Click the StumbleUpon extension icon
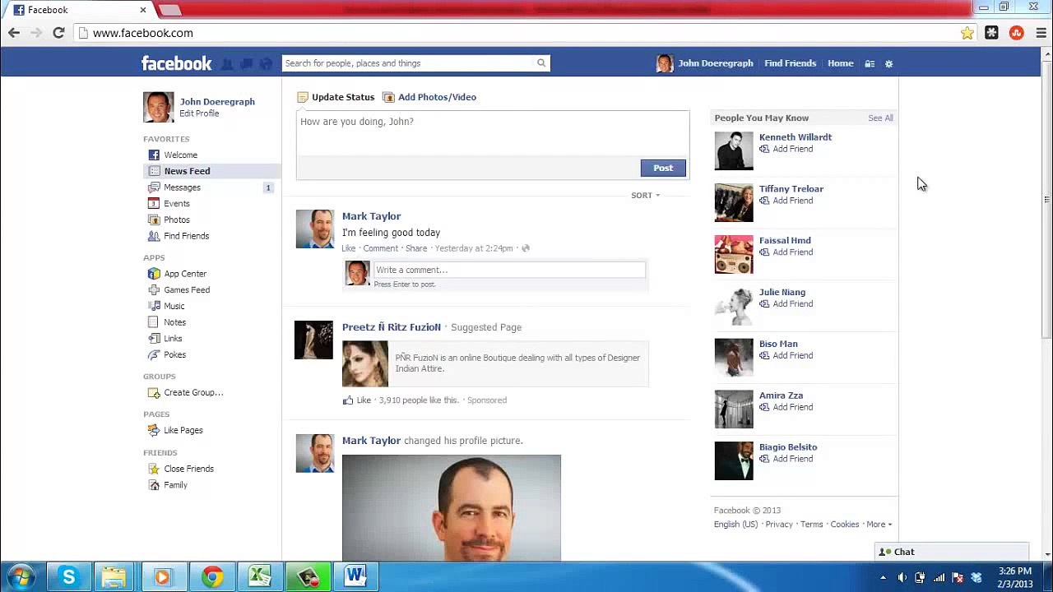The width and height of the screenshot is (1053, 592). pyautogui.click(x=1017, y=33)
